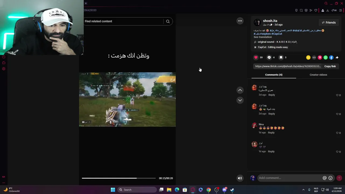Open the browser AI assistant button
The height and width of the screenshot is (194, 345).
[334, 10]
